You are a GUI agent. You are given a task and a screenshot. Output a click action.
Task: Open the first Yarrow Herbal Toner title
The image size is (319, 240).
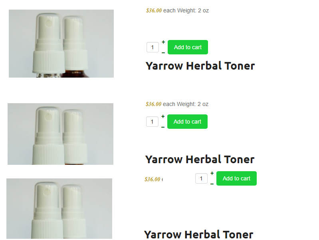click(x=200, y=66)
